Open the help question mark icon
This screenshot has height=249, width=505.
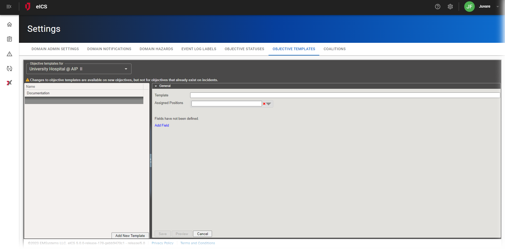click(x=437, y=7)
